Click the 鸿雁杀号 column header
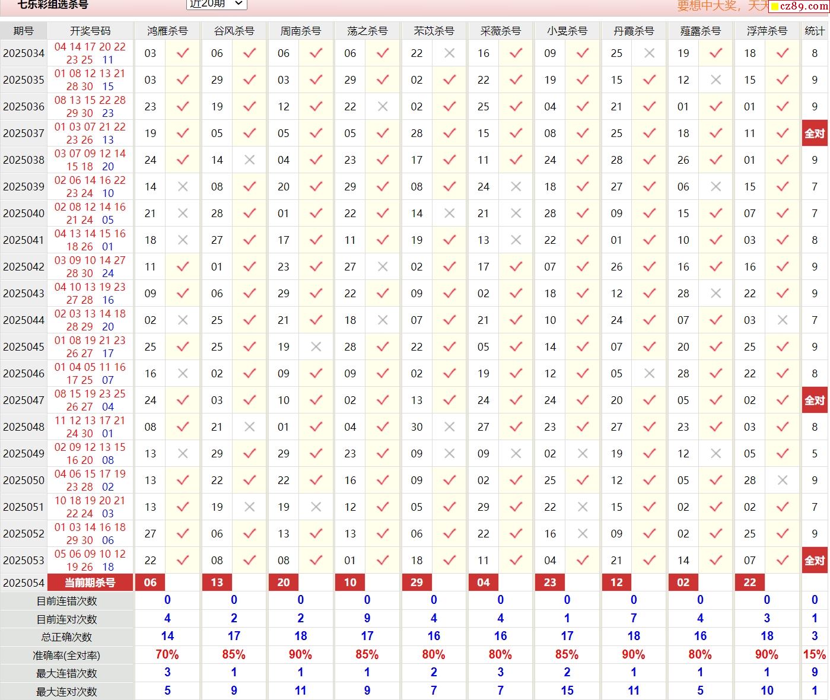 click(x=167, y=31)
